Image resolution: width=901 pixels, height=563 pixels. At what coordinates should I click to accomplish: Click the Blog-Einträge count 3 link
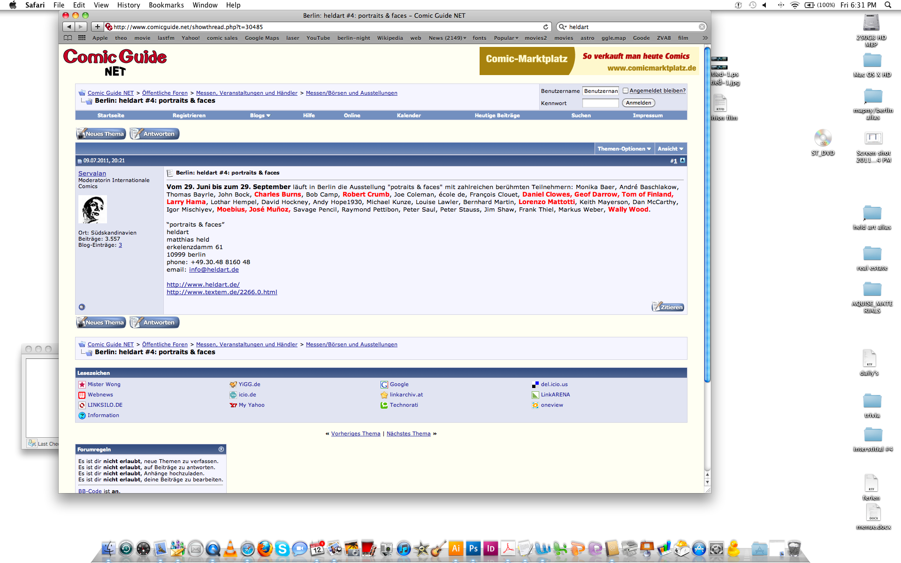tap(120, 245)
